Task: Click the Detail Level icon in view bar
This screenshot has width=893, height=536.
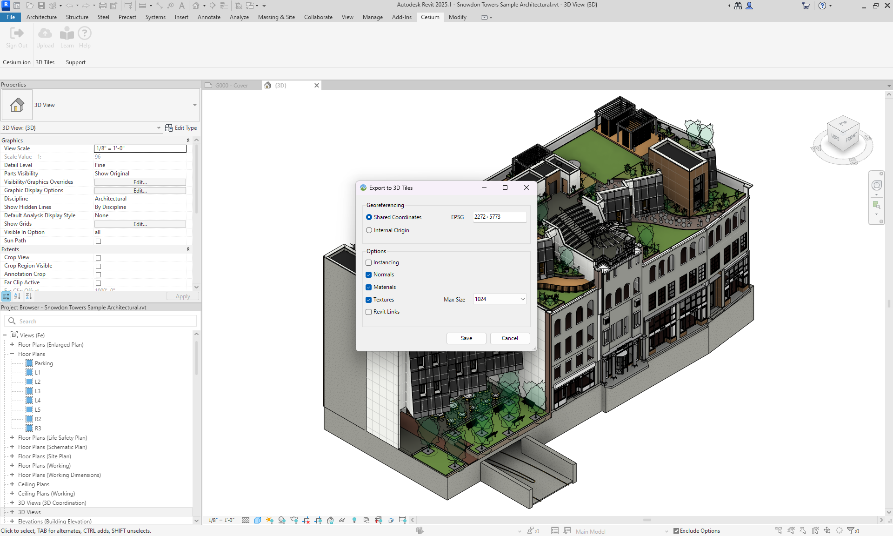Action: tap(246, 520)
